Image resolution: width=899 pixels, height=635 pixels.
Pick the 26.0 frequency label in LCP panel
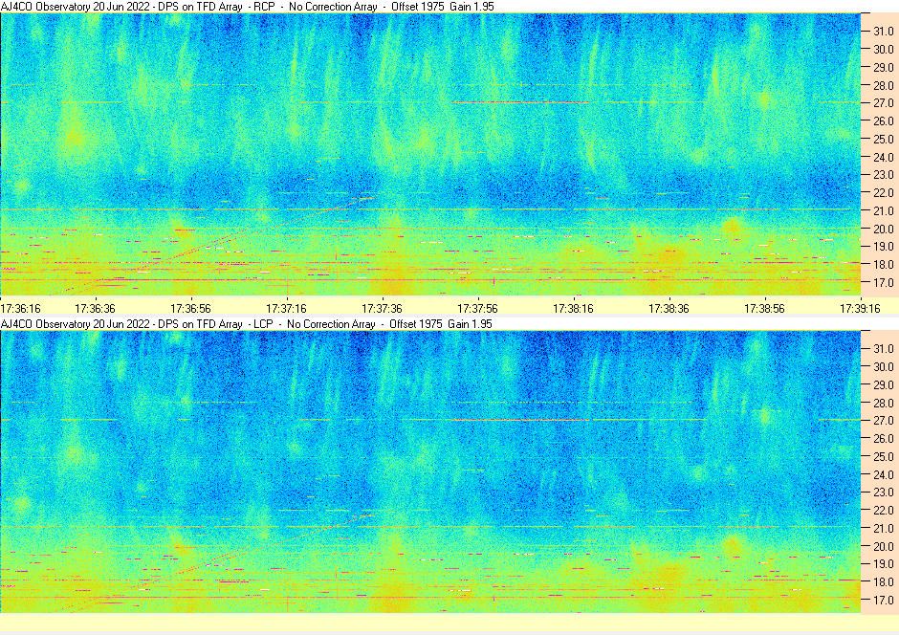click(x=884, y=438)
